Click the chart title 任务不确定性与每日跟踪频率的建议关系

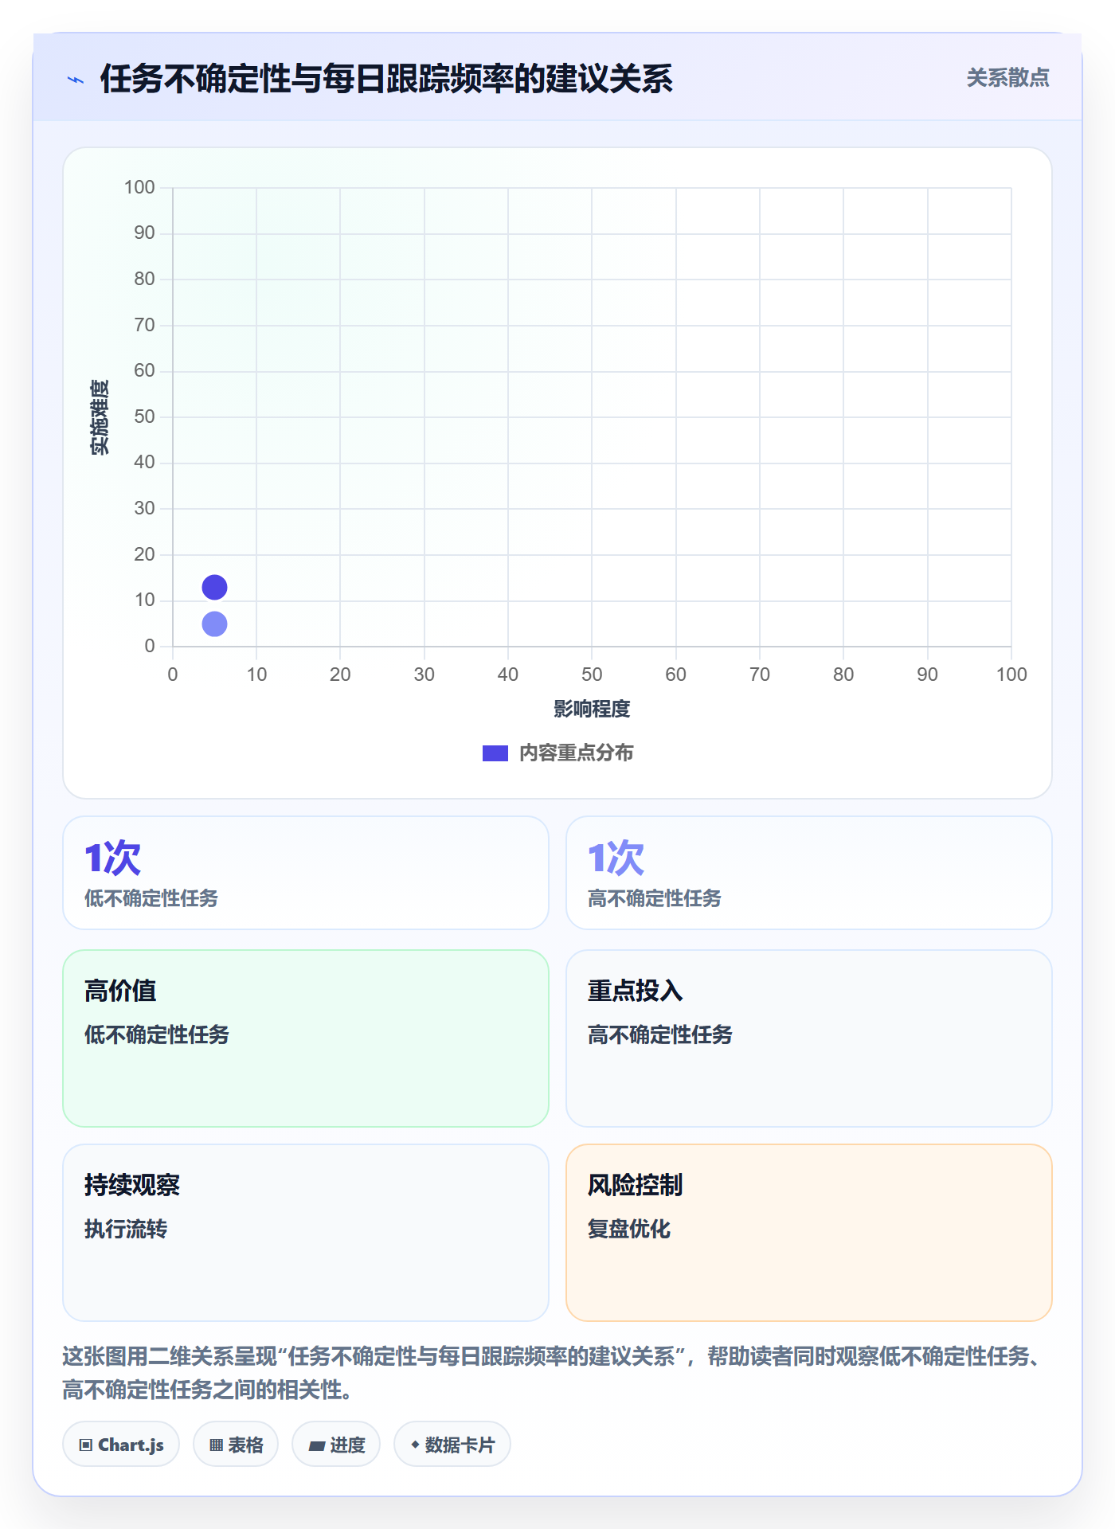tap(387, 79)
